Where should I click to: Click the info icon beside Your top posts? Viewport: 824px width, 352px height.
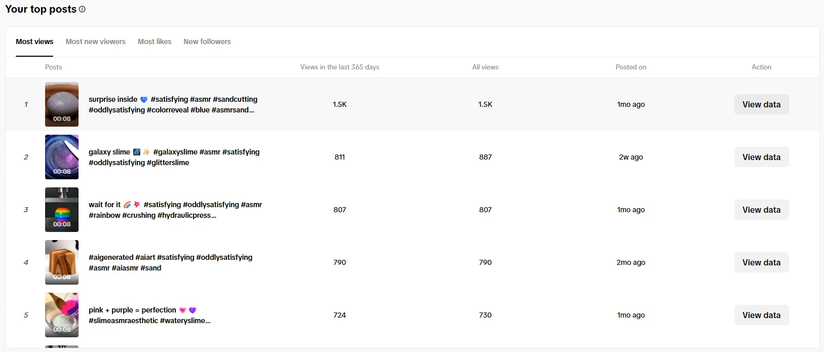click(x=82, y=9)
